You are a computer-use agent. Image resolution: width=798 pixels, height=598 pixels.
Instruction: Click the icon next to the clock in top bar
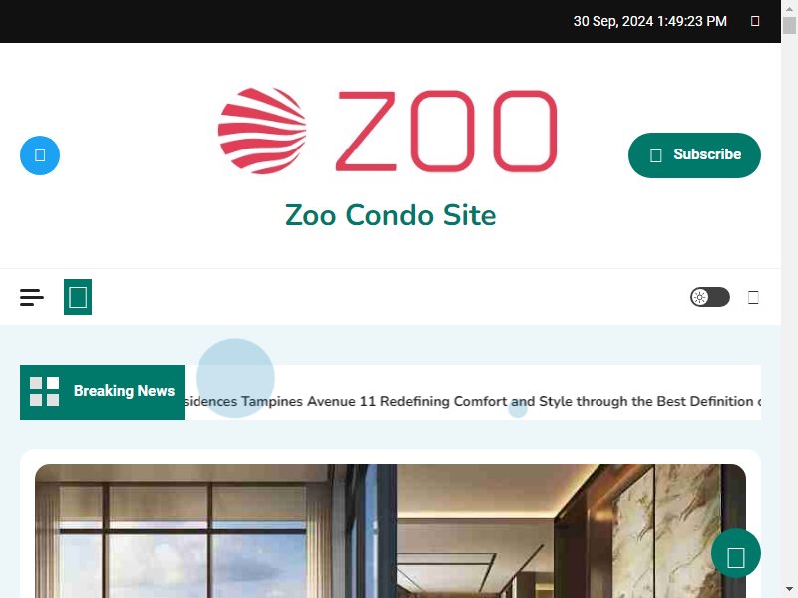click(x=755, y=21)
